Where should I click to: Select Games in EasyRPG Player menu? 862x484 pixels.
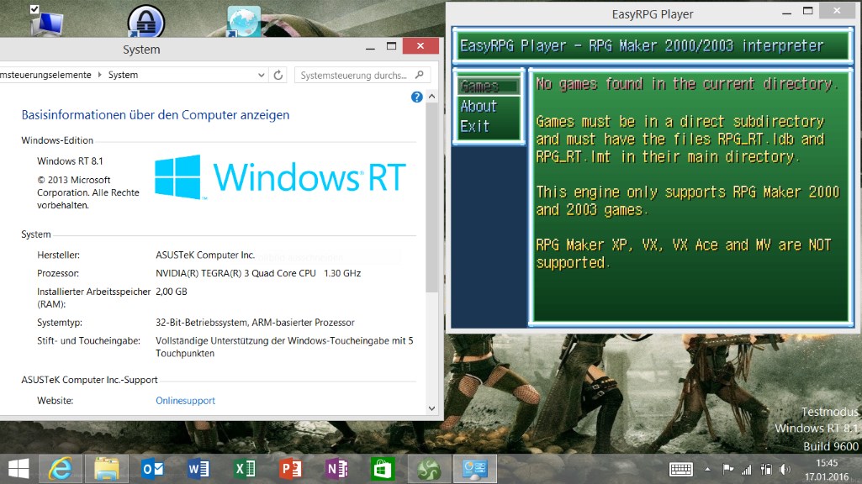488,87
